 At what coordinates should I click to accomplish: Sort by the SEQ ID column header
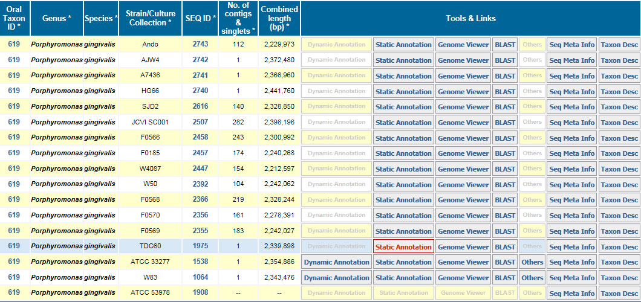coord(200,18)
